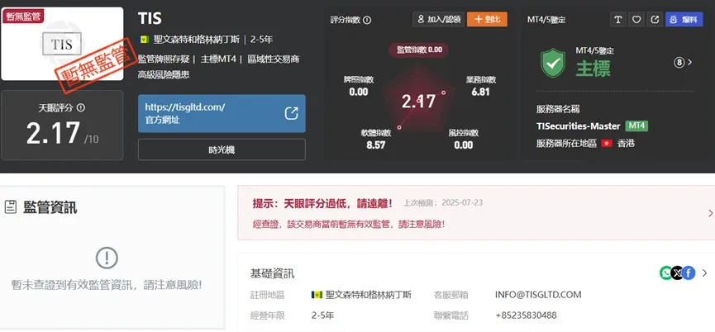Click the Hong Kong flag icon
Viewport: 715px width, 332px height.
pyautogui.click(x=607, y=144)
